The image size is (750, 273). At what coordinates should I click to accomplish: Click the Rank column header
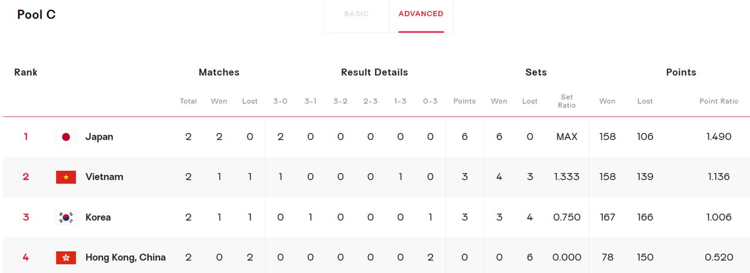tap(26, 72)
